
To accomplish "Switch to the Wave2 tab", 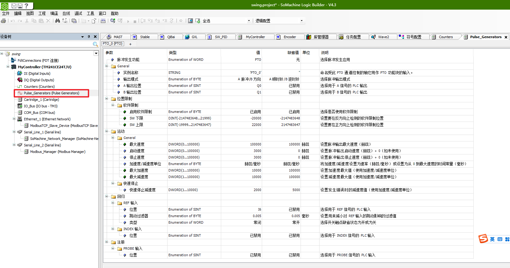I will (x=383, y=37).
